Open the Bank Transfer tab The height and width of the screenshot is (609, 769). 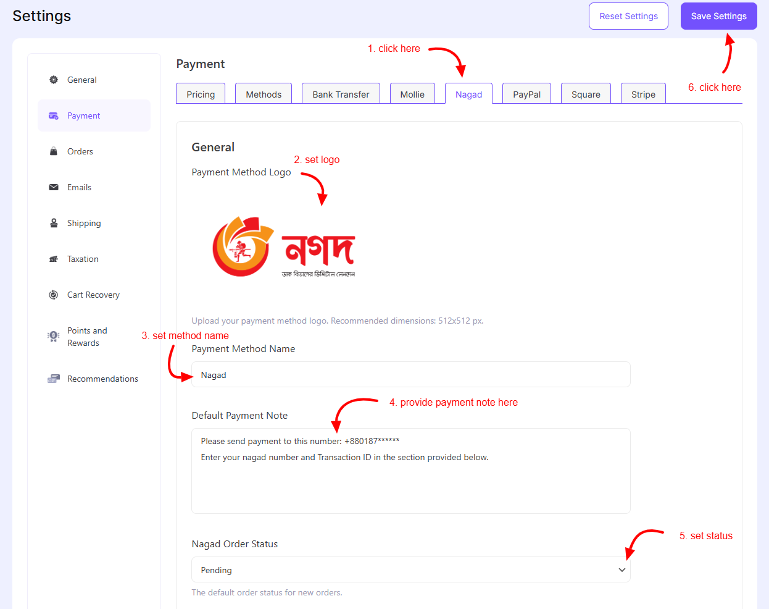(341, 94)
